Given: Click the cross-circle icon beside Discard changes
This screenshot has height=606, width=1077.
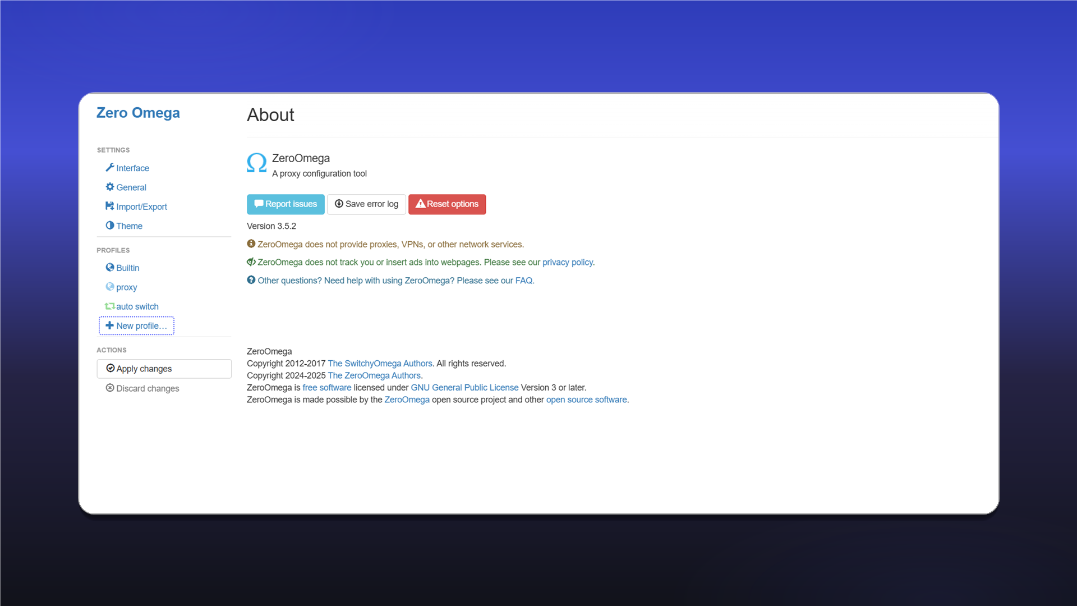Looking at the screenshot, I should tap(110, 388).
